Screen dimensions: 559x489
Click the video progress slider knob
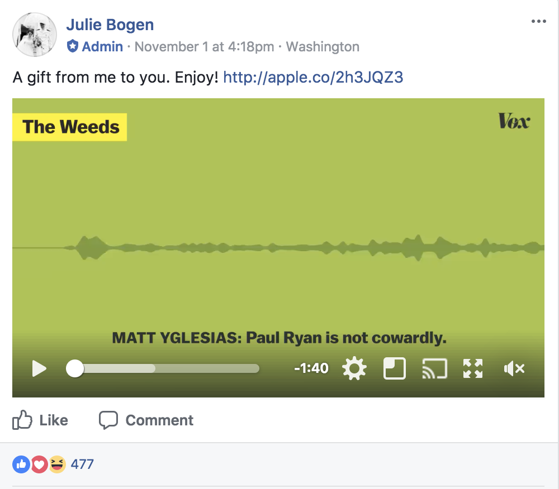tap(75, 368)
